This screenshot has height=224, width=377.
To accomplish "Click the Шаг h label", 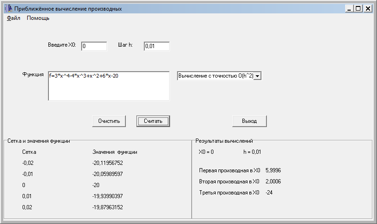I will (x=125, y=45).
